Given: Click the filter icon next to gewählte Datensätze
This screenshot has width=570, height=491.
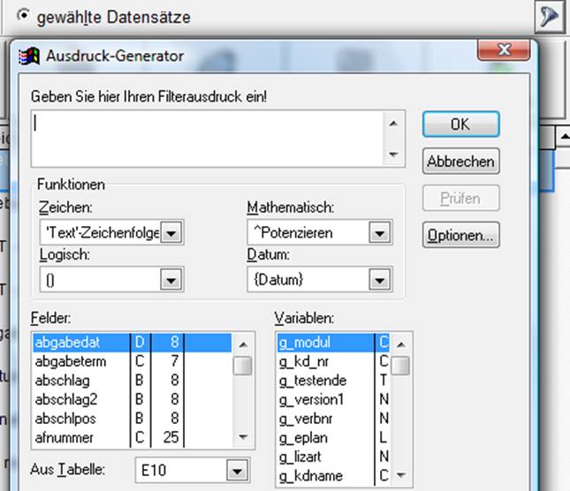Looking at the screenshot, I should pyautogui.click(x=551, y=18).
